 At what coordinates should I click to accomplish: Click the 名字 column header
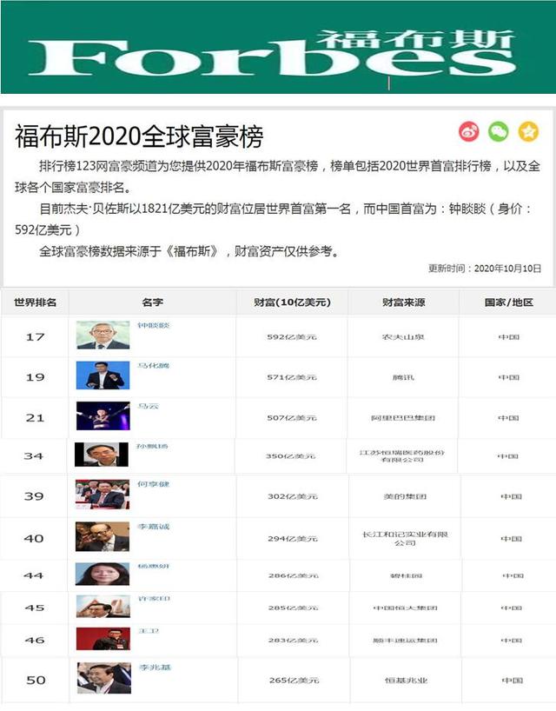click(153, 302)
